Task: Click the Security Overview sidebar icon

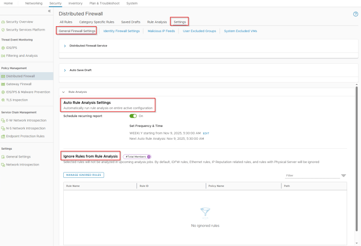Action: (x=3, y=22)
